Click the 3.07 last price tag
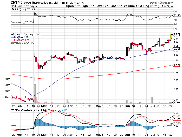The image size is (182, 137). (x=176, y=34)
